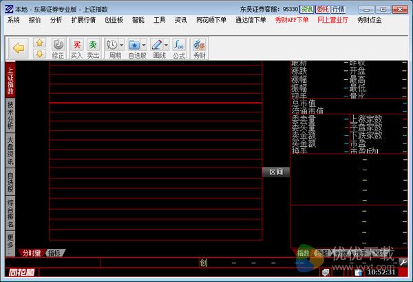Open the 创业板 menu

(x=114, y=20)
